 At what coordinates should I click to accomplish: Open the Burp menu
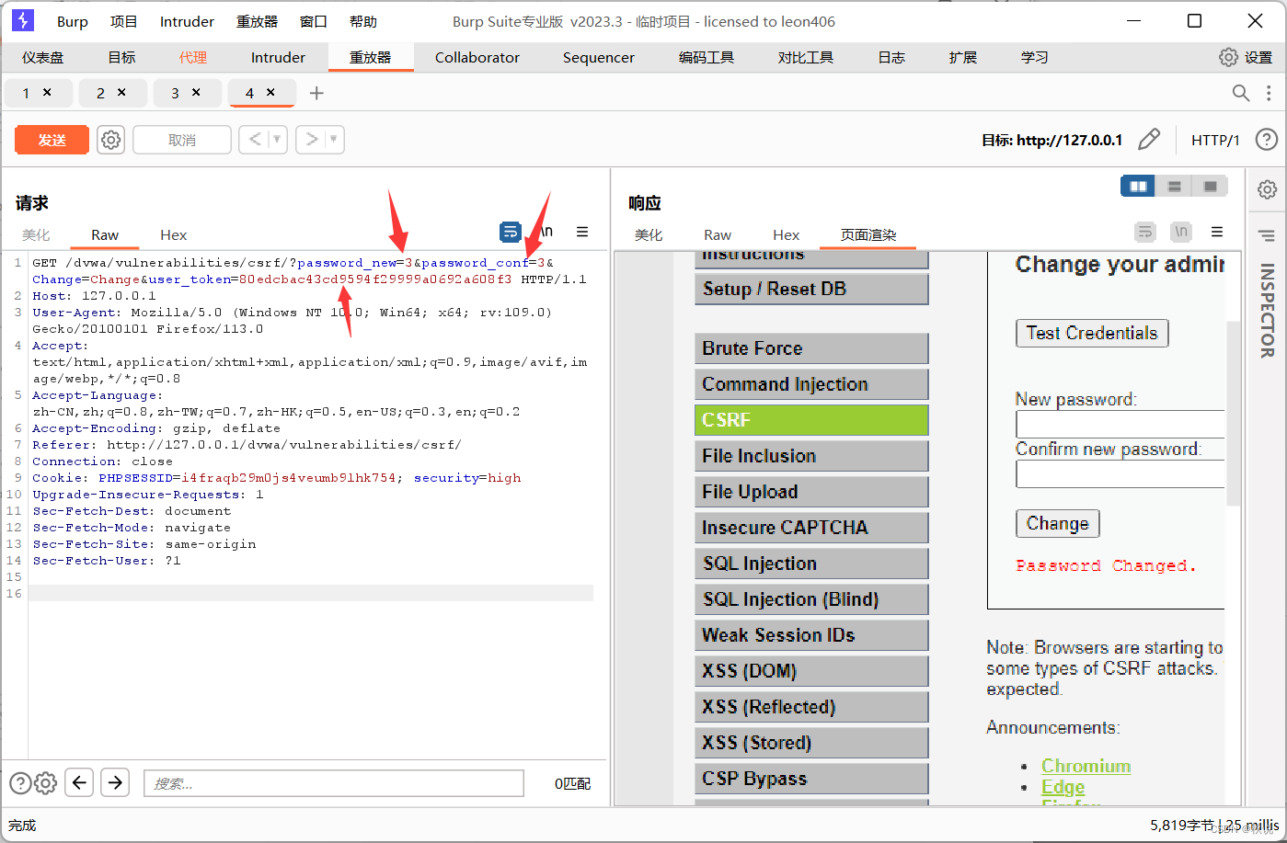73,21
